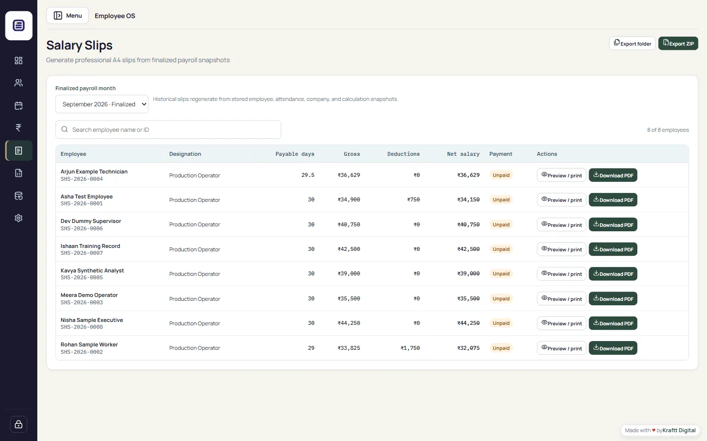Download PDF for Ishaan Training Record
This screenshot has height=441, width=707.
click(x=613, y=249)
